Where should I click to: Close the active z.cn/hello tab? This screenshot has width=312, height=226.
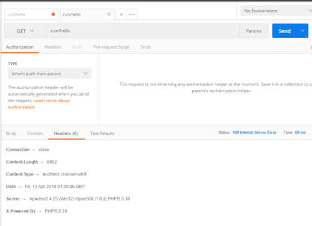(x=109, y=14)
